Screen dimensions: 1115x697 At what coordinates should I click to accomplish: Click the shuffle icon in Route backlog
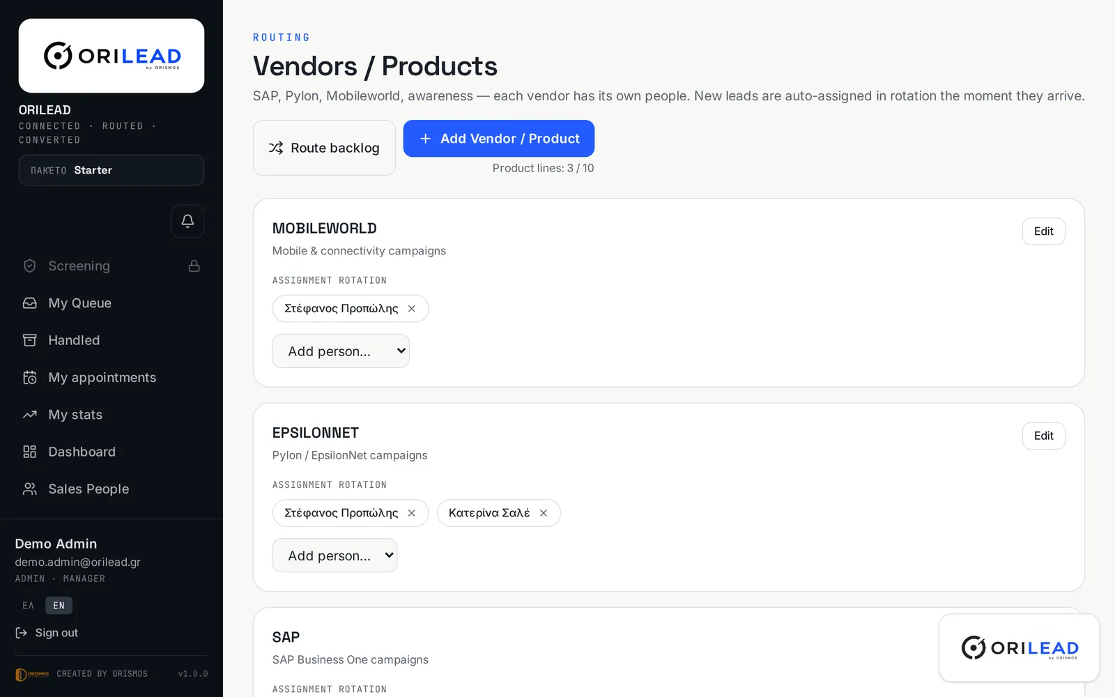point(276,148)
